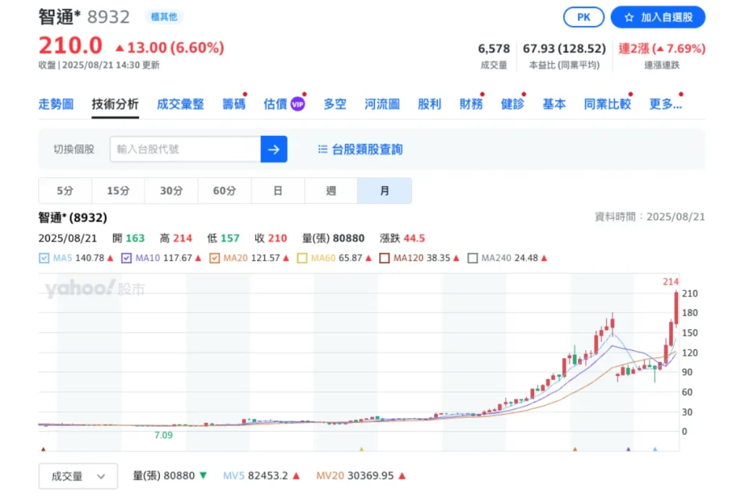The image size is (741, 494).
Task: Open the 河流圖 tab
Action: (382, 104)
